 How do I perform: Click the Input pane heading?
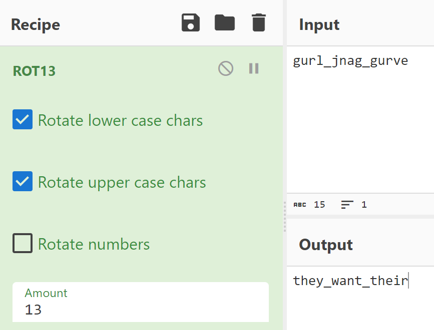[x=319, y=24]
